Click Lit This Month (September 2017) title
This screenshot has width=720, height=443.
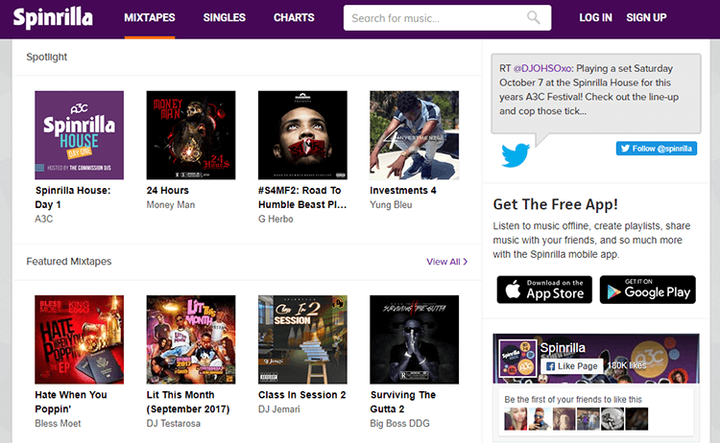point(188,402)
